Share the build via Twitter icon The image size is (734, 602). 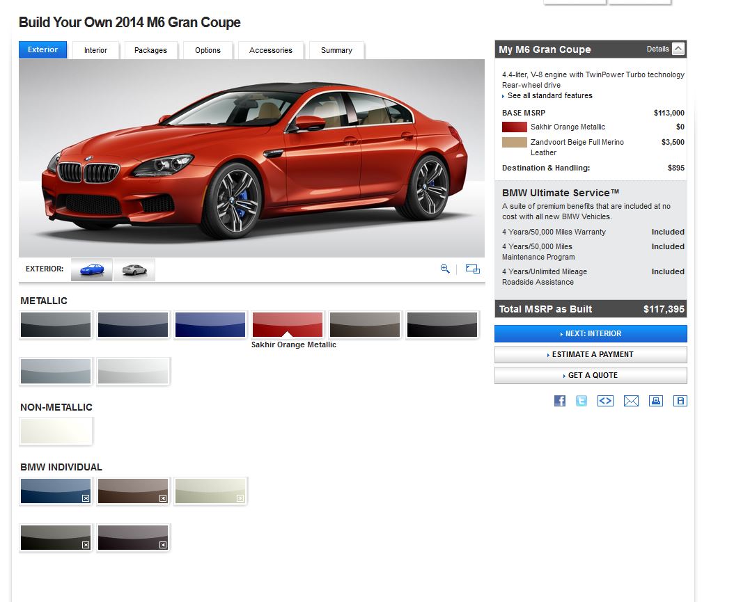click(x=581, y=401)
